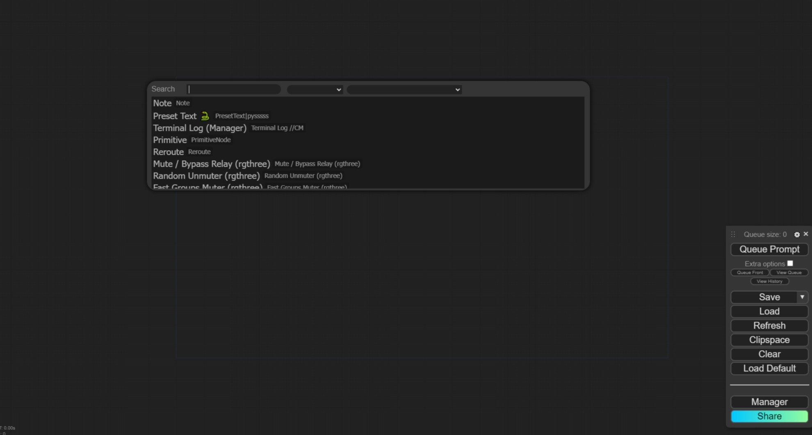Screen dimensions: 812x435
Task: Enable the Extra options checkbox
Action: coord(790,263)
